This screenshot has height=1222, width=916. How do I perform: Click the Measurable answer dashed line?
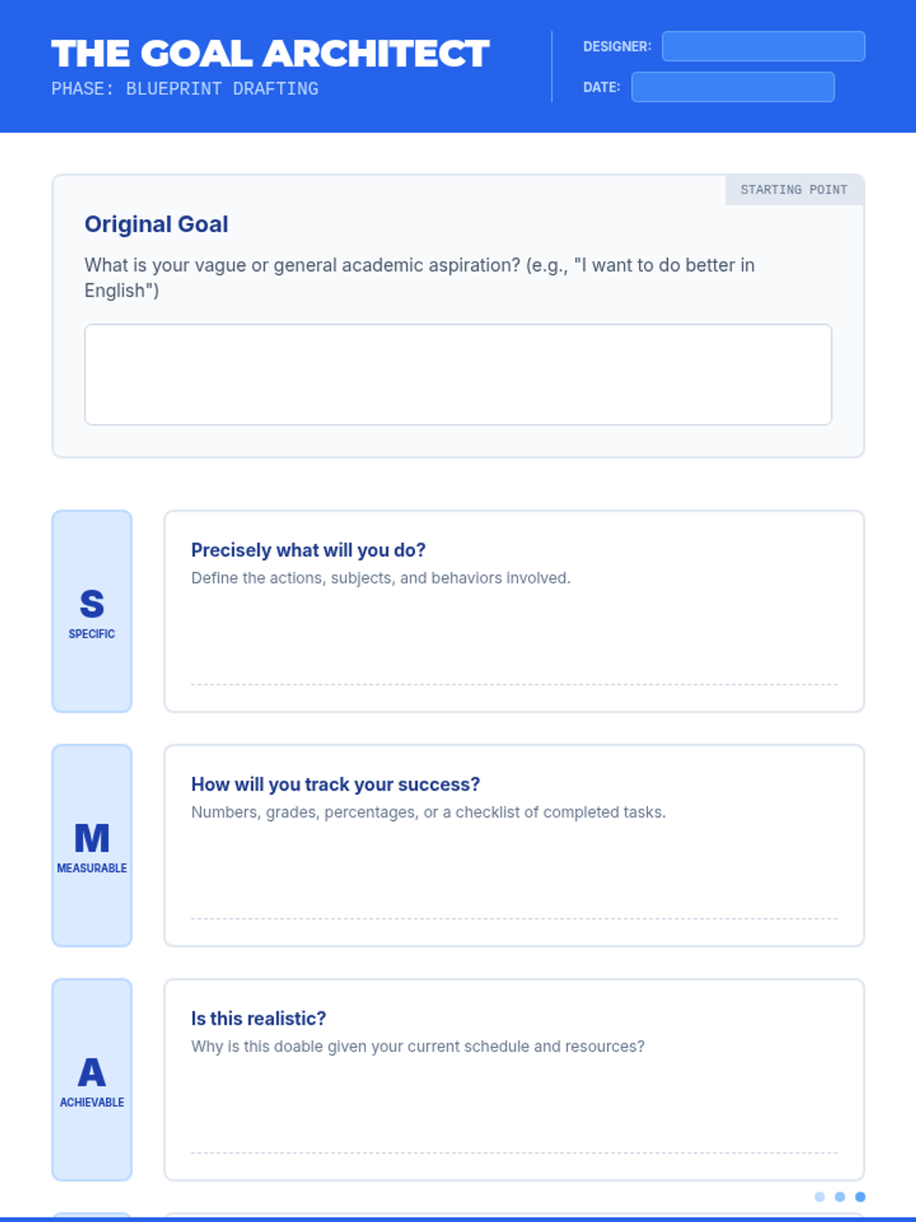click(514, 919)
